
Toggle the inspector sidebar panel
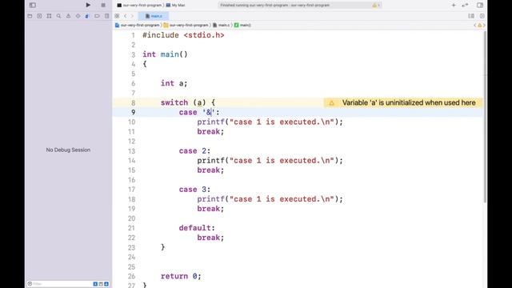[480, 5]
